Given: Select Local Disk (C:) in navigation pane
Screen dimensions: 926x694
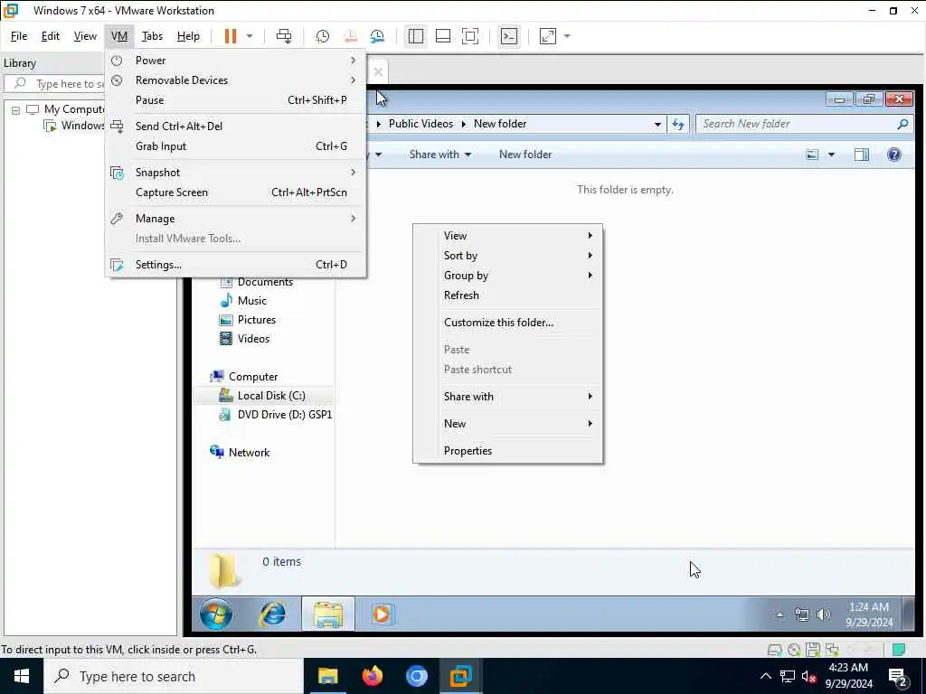Looking at the screenshot, I should click(x=271, y=396).
